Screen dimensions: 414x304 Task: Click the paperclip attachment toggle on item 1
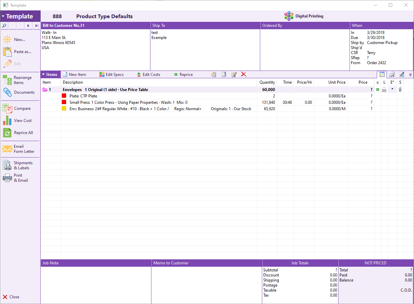[400, 89]
